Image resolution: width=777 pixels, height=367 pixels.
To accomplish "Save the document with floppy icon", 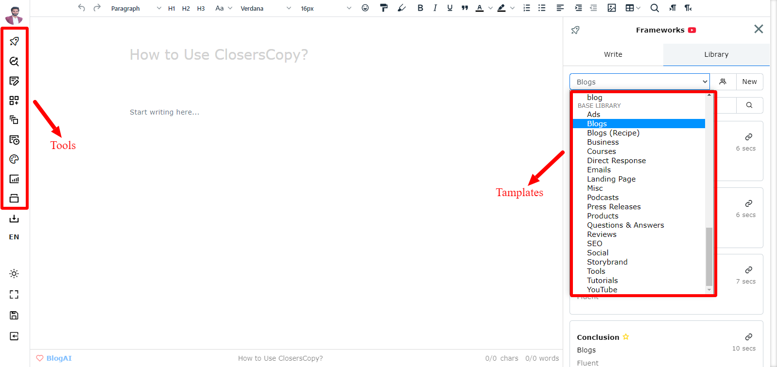I will pos(14,316).
